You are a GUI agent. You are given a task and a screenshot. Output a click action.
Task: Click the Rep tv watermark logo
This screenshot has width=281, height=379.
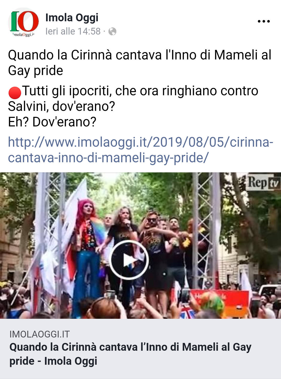coord(263,183)
